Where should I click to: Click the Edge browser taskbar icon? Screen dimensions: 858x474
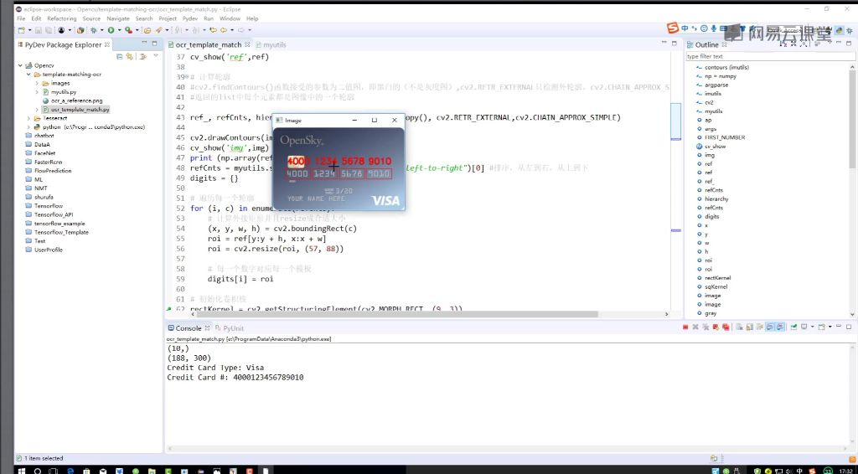point(70,470)
